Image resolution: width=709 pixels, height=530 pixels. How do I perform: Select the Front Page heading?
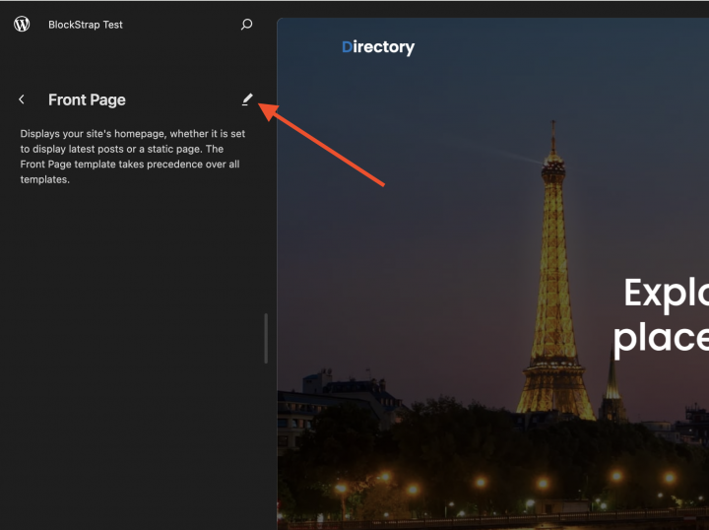87,99
